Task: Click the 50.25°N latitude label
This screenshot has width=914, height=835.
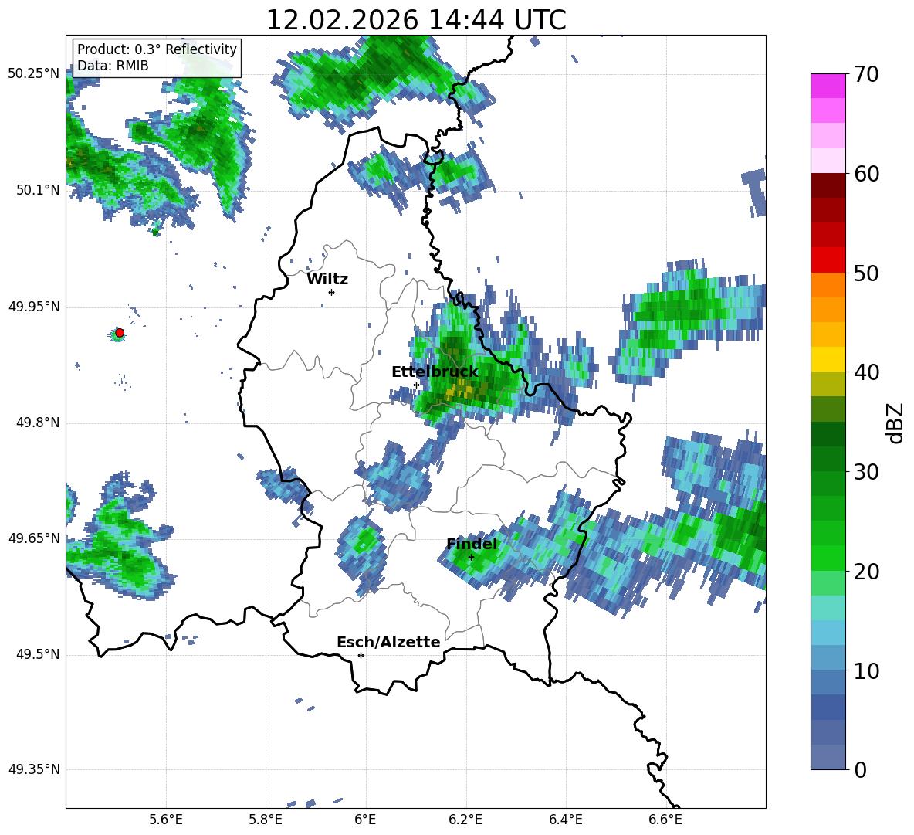Action: 34,74
